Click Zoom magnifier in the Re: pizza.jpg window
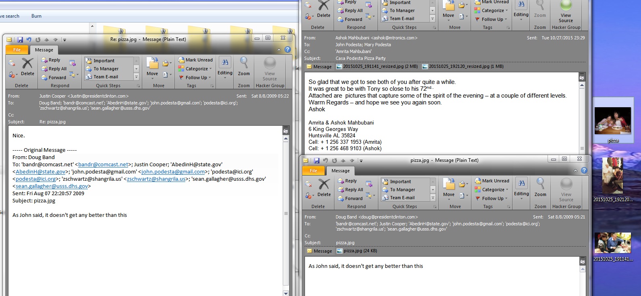Viewport: 641px width, 296px height. pos(244,66)
